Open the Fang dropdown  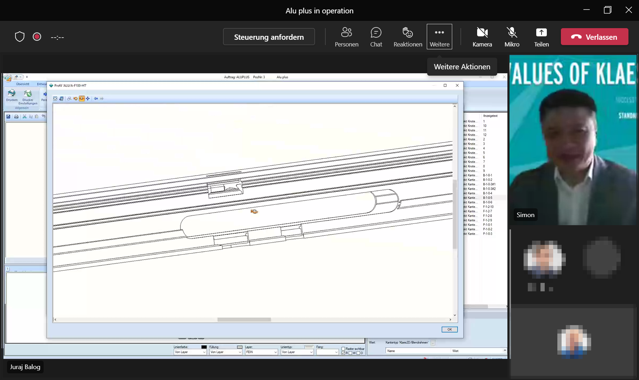[x=327, y=352]
